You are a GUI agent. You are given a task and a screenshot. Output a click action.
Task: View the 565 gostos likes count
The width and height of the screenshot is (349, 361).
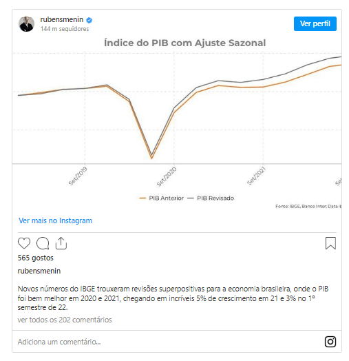(35, 258)
